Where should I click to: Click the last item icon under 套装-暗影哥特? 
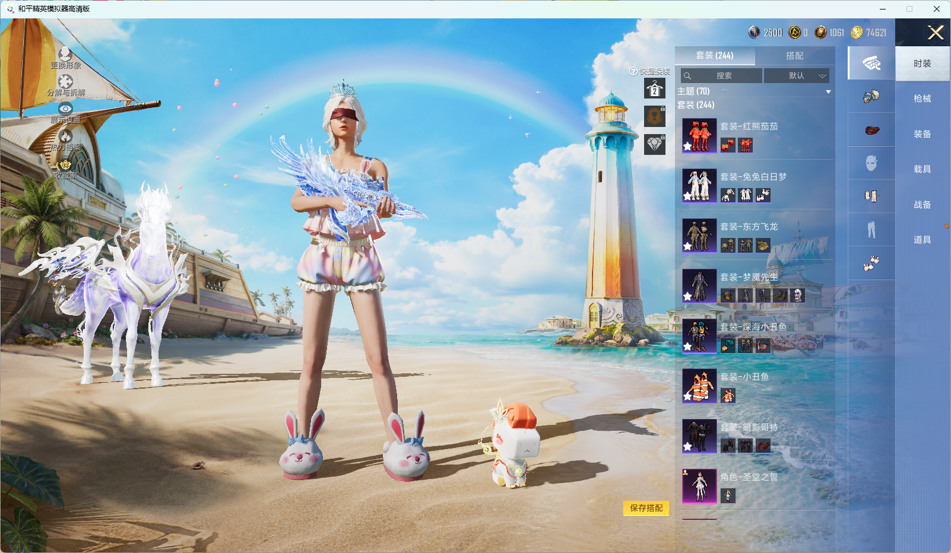(x=763, y=446)
